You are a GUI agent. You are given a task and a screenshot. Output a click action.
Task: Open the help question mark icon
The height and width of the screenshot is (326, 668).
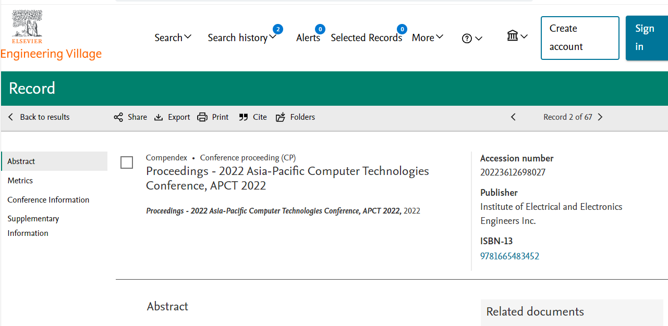tap(467, 39)
